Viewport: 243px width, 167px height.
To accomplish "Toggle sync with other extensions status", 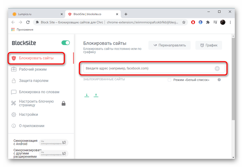I will pyautogui.click(x=64, y=153).
